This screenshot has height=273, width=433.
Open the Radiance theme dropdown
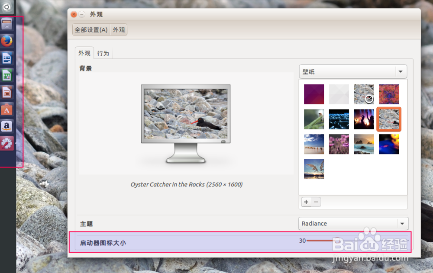tap(353, 224)
